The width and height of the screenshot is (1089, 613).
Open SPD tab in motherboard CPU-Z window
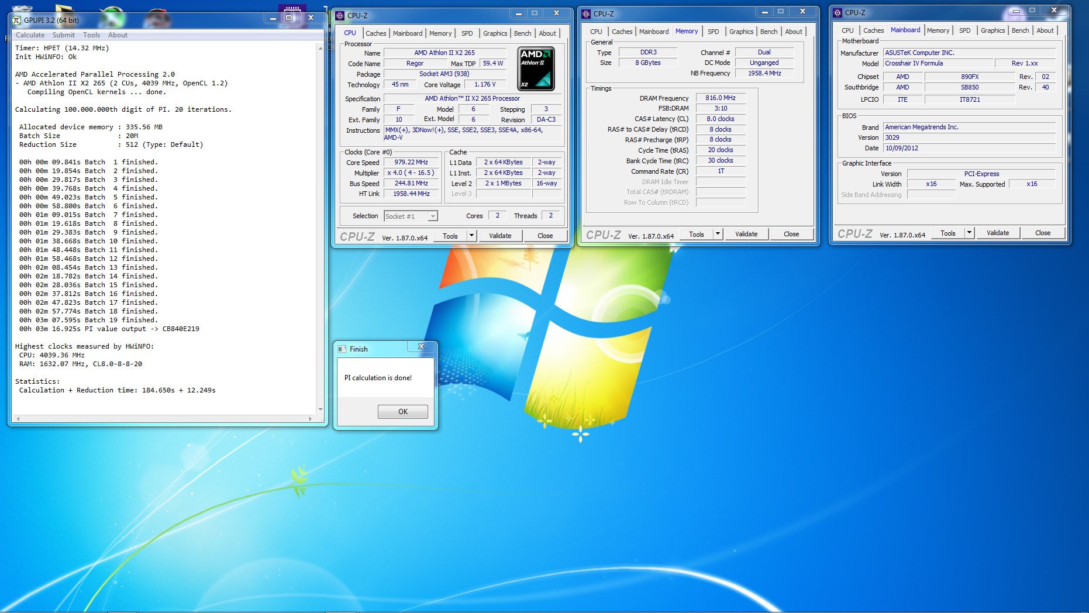(x=965, y=30)
